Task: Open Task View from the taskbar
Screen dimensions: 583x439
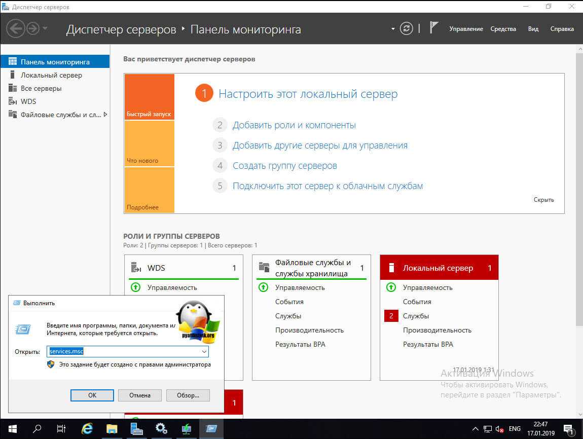Action: pos(62,428)
